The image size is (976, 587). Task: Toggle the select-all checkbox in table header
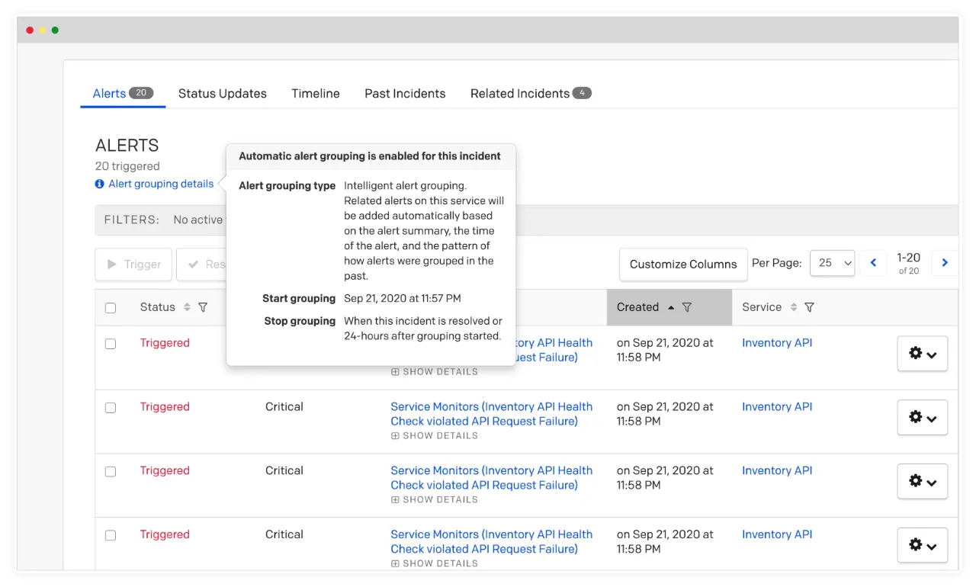[x=111, y=308]
